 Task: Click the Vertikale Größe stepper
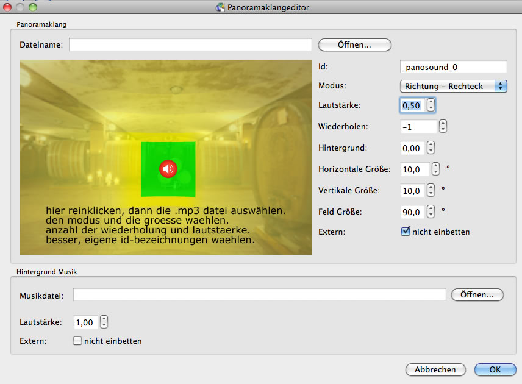pos(431,190)
